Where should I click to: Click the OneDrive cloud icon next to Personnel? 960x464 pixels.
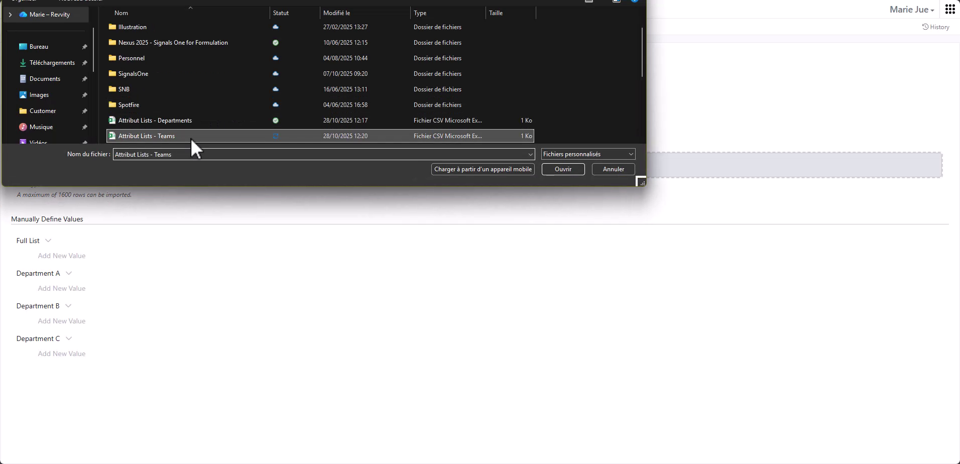(275, 58)
